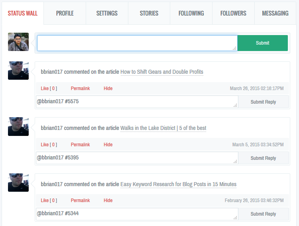Open Permalink for the March 5 post
Viewport: 299px width, 226px height.
pyautogui.click(x=80, y=145)
